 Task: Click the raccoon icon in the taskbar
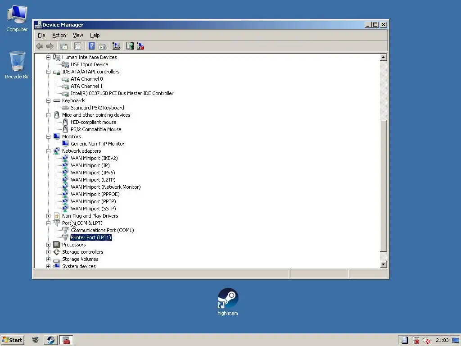pos(35,340)
